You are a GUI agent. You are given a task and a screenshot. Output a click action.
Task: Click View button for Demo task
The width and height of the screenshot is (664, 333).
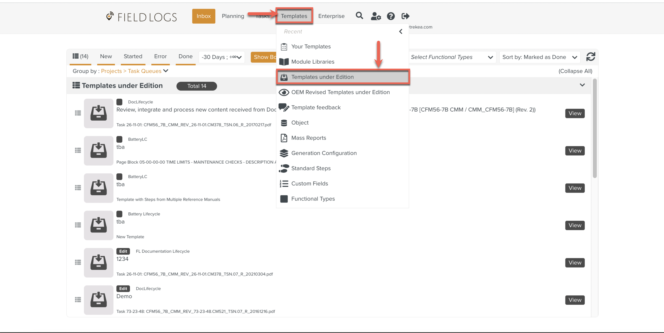click(574, 300)
